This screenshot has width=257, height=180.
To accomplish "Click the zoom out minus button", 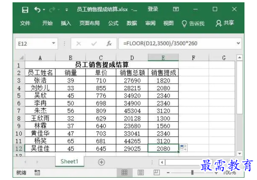I will (168, 173).
